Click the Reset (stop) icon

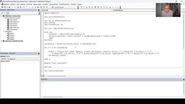point(35,7)
